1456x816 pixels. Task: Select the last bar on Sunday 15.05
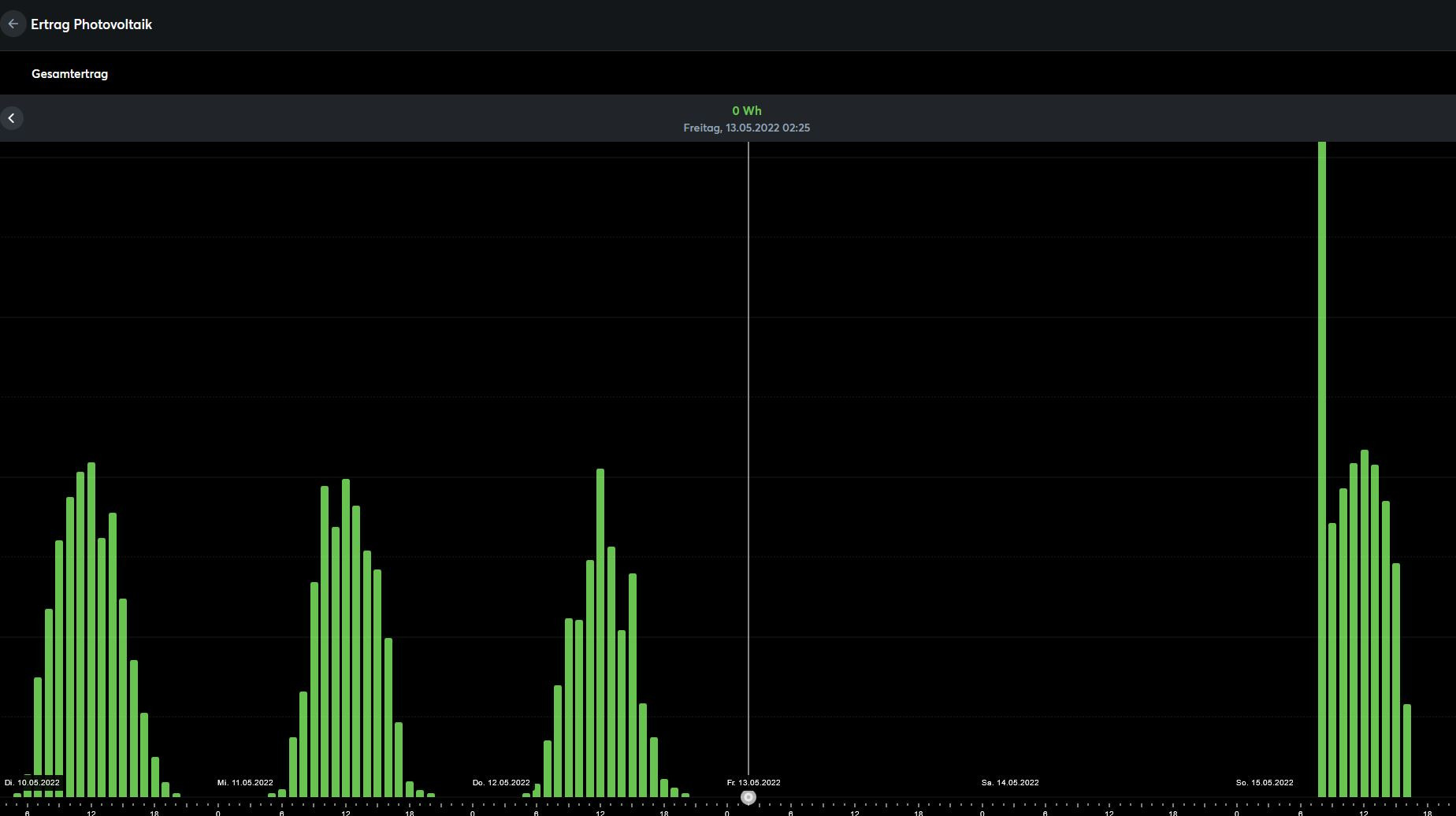[1407, 750]
